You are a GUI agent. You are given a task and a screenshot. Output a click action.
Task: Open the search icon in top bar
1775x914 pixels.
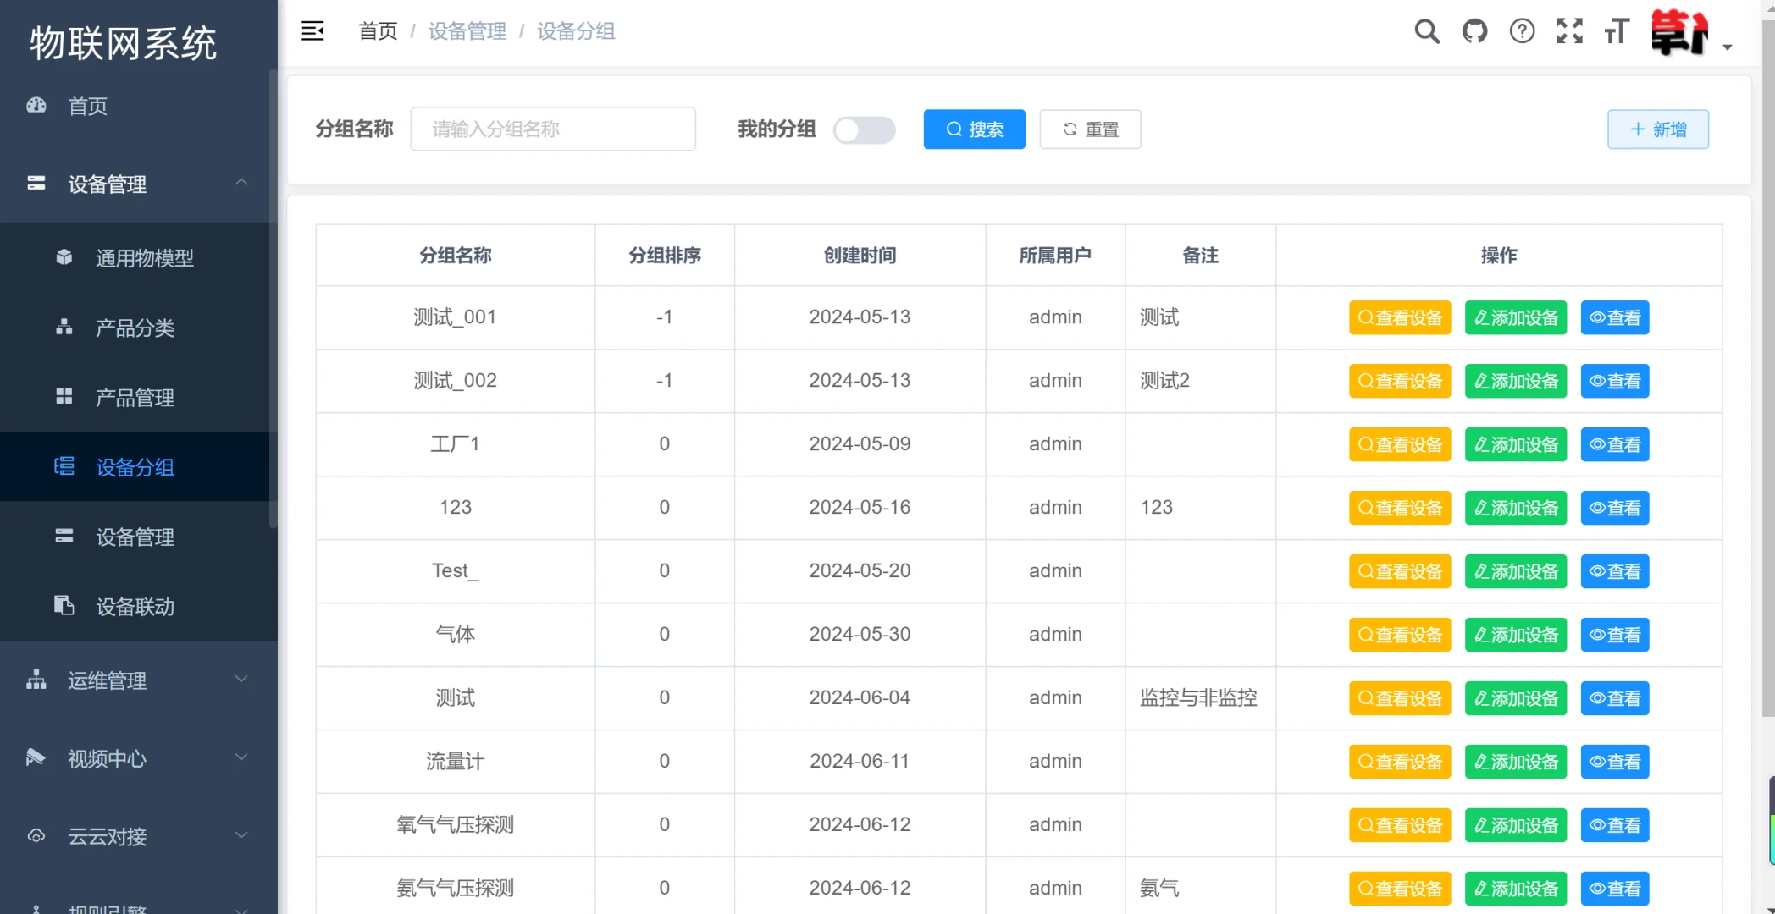click(1426, 31)
